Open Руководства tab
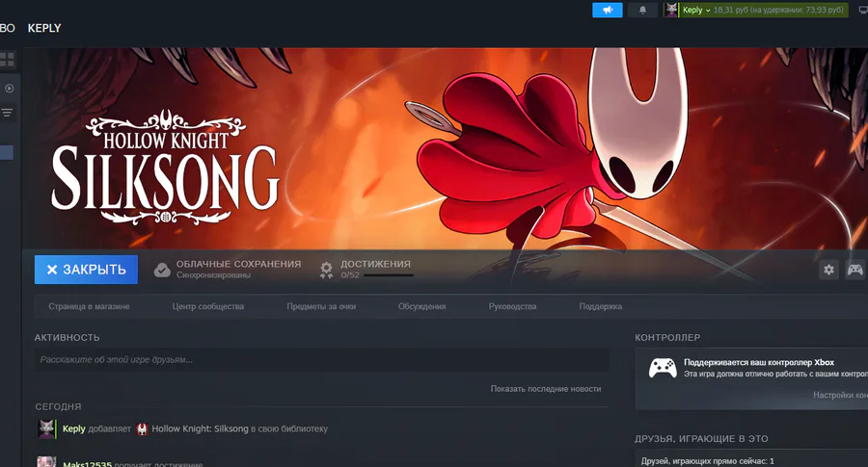This screenshot has width=868, height=467. click(513, 306)
